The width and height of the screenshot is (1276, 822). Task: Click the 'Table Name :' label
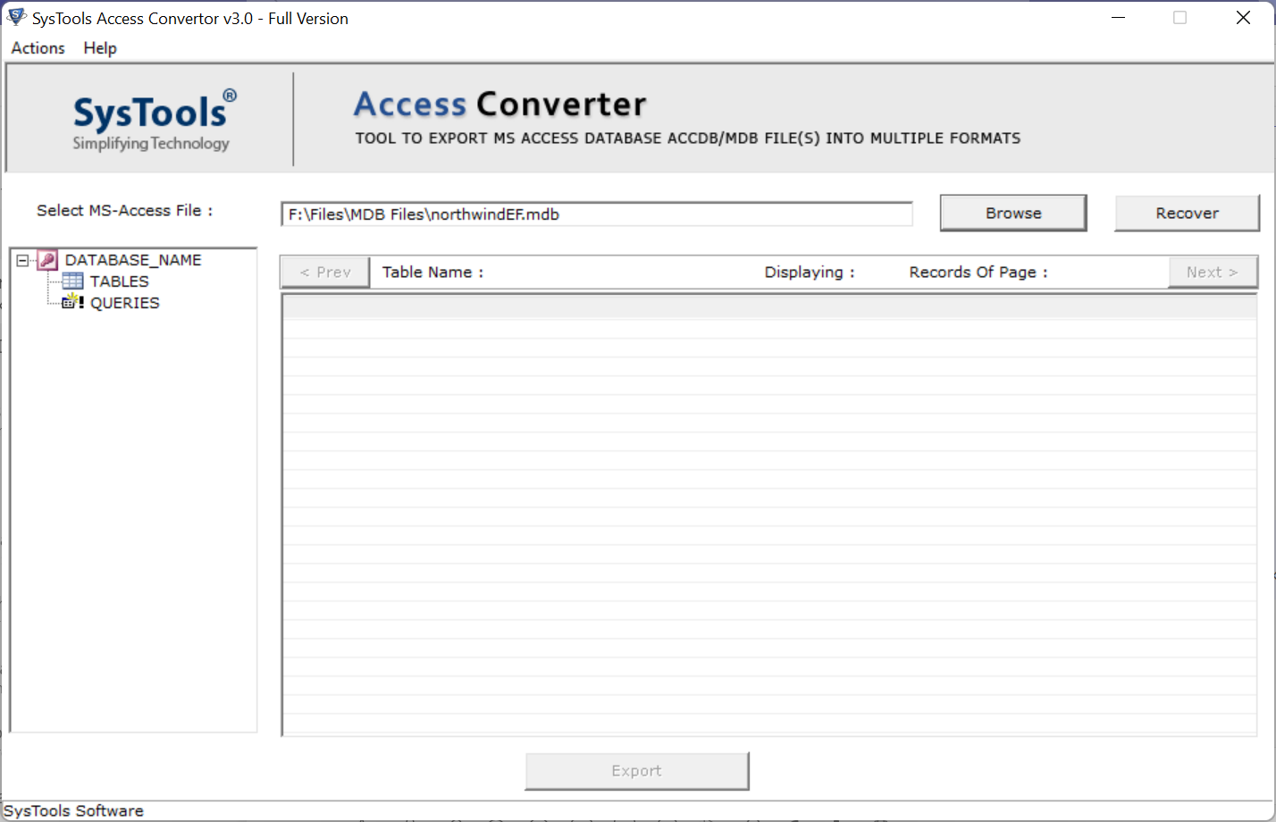coord(432,272)
